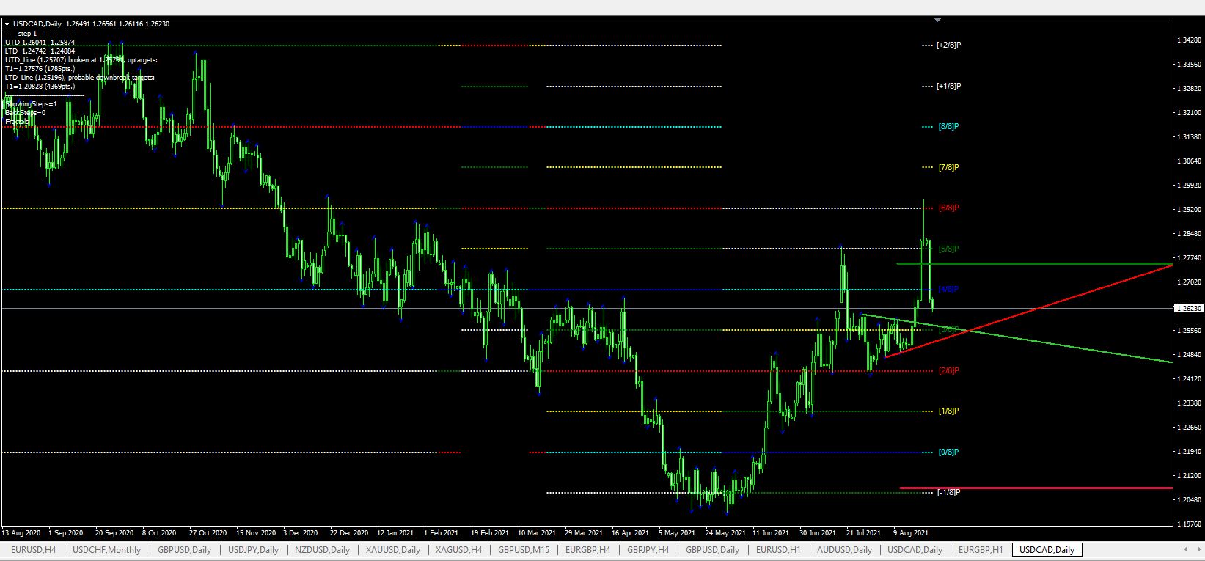The height and width of the screenshot is (561, 1205).
Task: Click the cyan [0/8]P level label
Action: point(948,452)
